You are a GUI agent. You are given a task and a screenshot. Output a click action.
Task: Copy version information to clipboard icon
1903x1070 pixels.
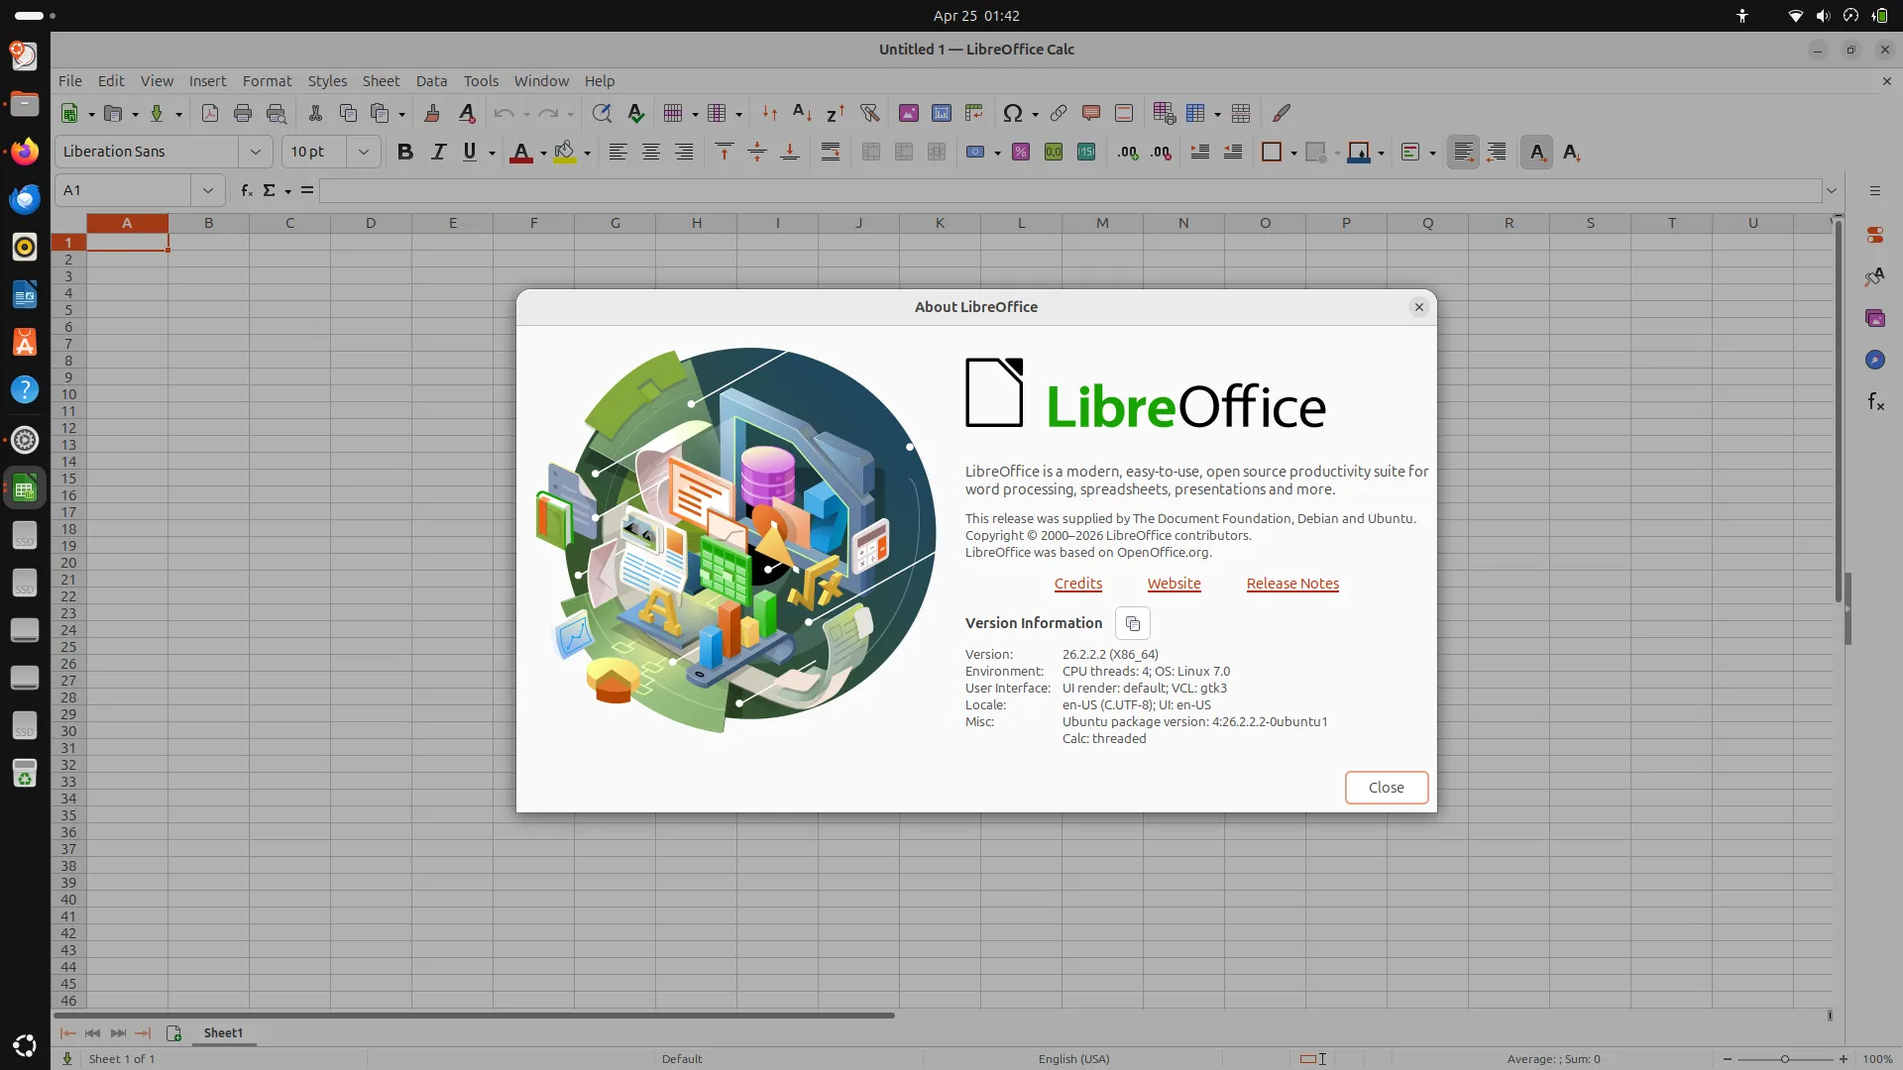[x=1133, y=623]
